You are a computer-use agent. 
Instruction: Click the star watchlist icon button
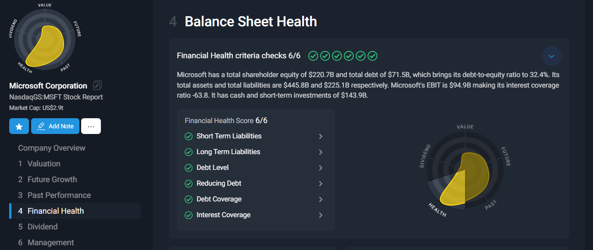coord(19,126)
